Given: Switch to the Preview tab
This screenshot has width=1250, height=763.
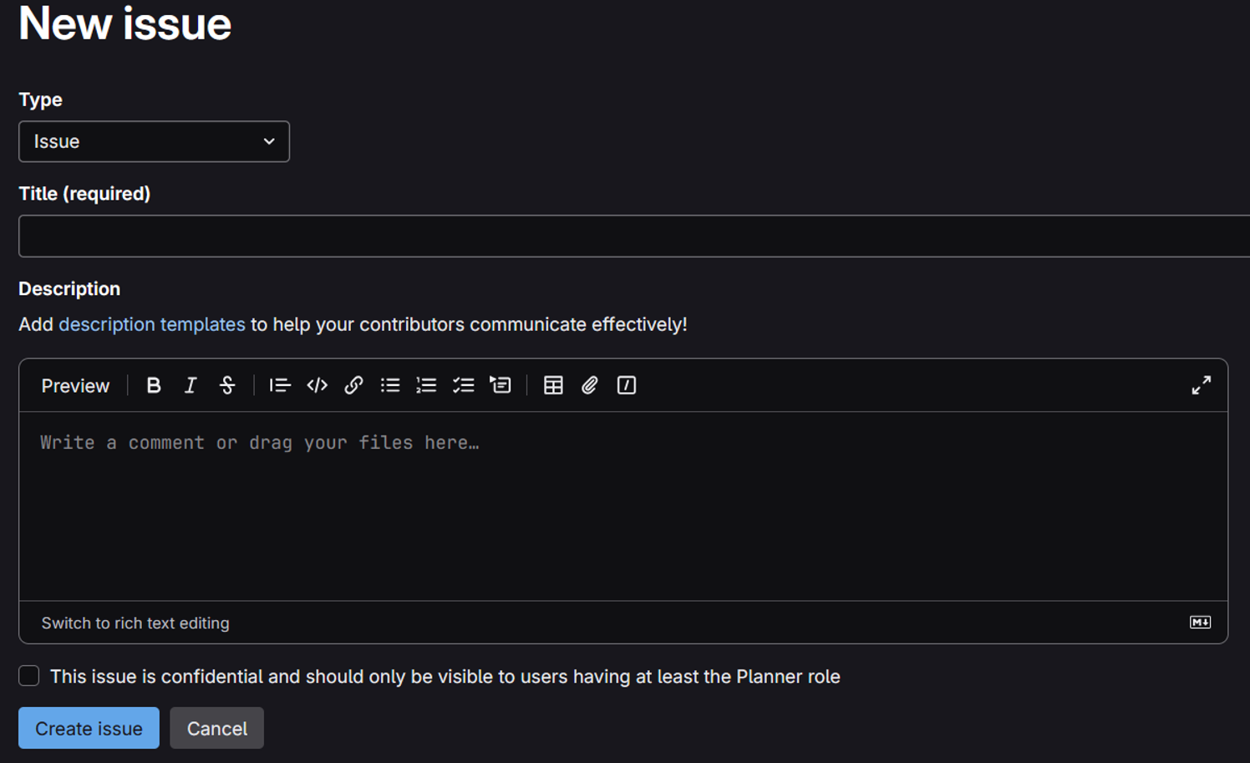Looking at the screenshot, I should (75, 386).
